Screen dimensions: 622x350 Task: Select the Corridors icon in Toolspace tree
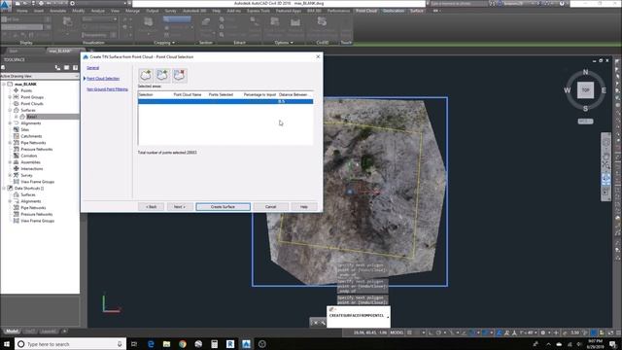click(17, 156)
